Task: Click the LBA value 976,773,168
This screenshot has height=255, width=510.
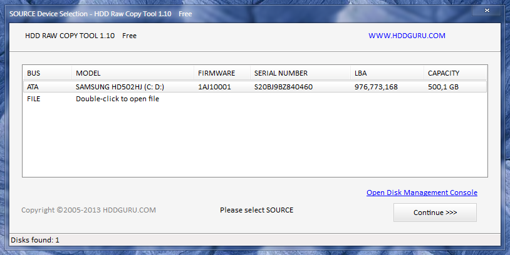Action: [x=376, y=87]
